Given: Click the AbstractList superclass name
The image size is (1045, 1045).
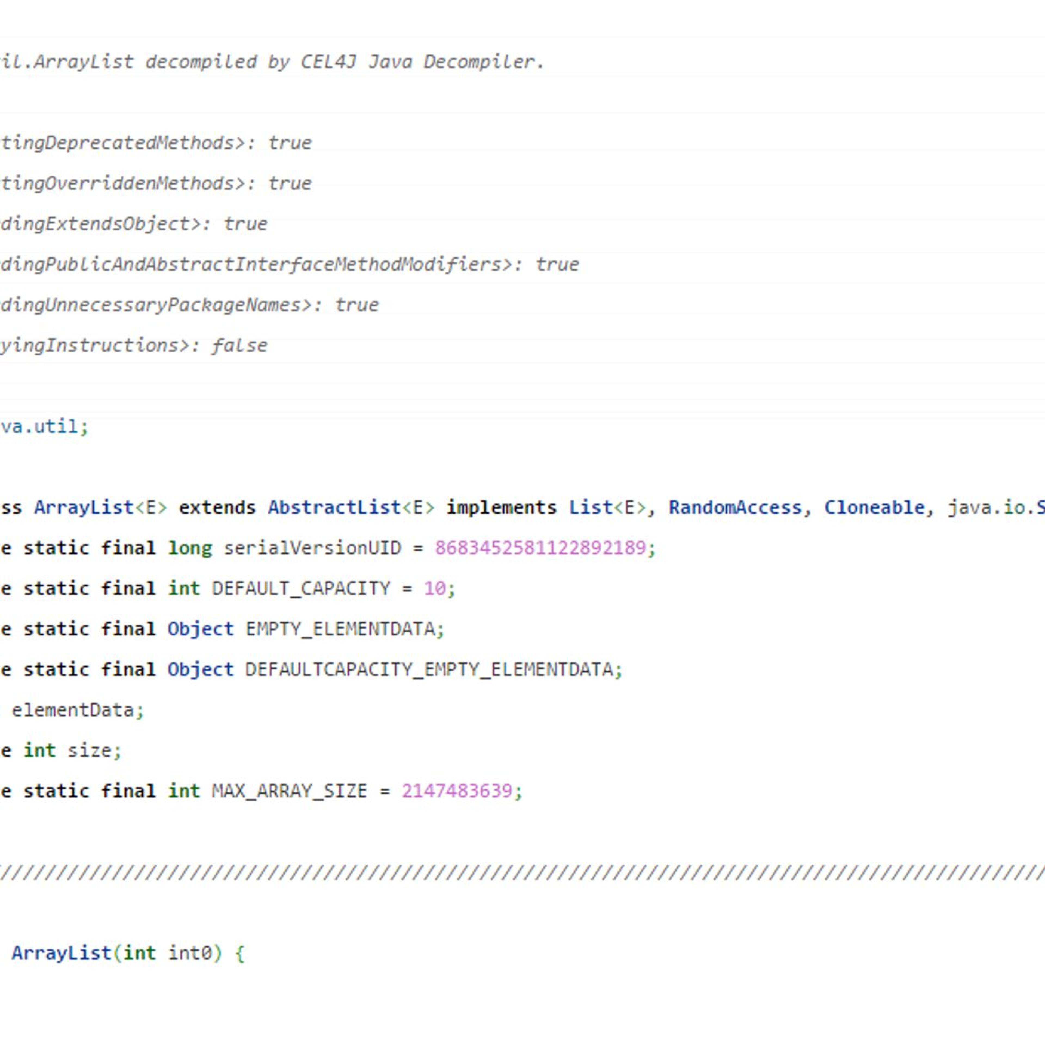Looking at the screenshot, I should tap(334, 508).
